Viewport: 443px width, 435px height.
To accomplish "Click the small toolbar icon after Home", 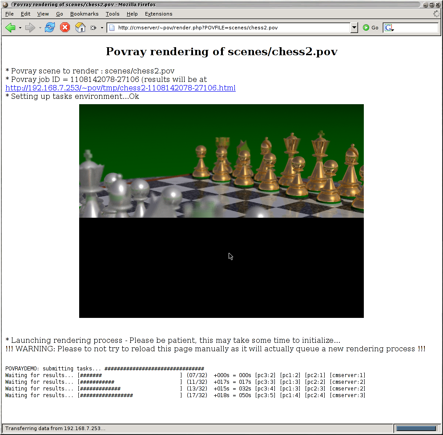I will 93,28.
